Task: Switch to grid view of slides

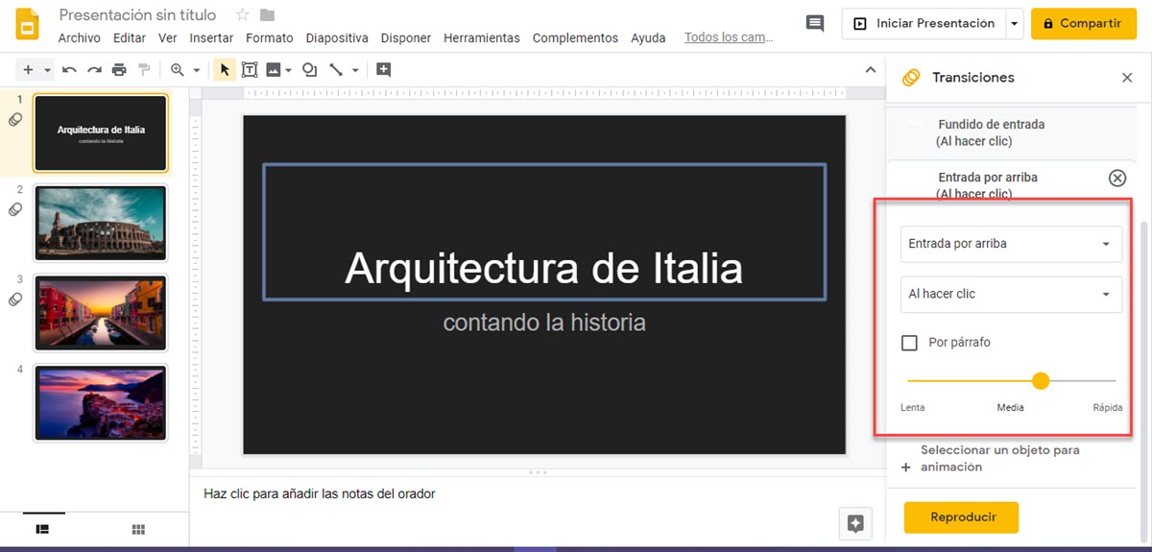Action: pyautogui.click(x=138, y=529)
